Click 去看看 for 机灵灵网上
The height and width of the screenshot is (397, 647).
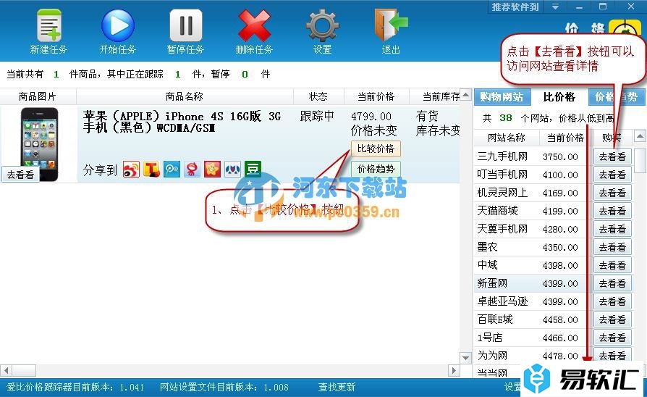click(x=612, y=193)
